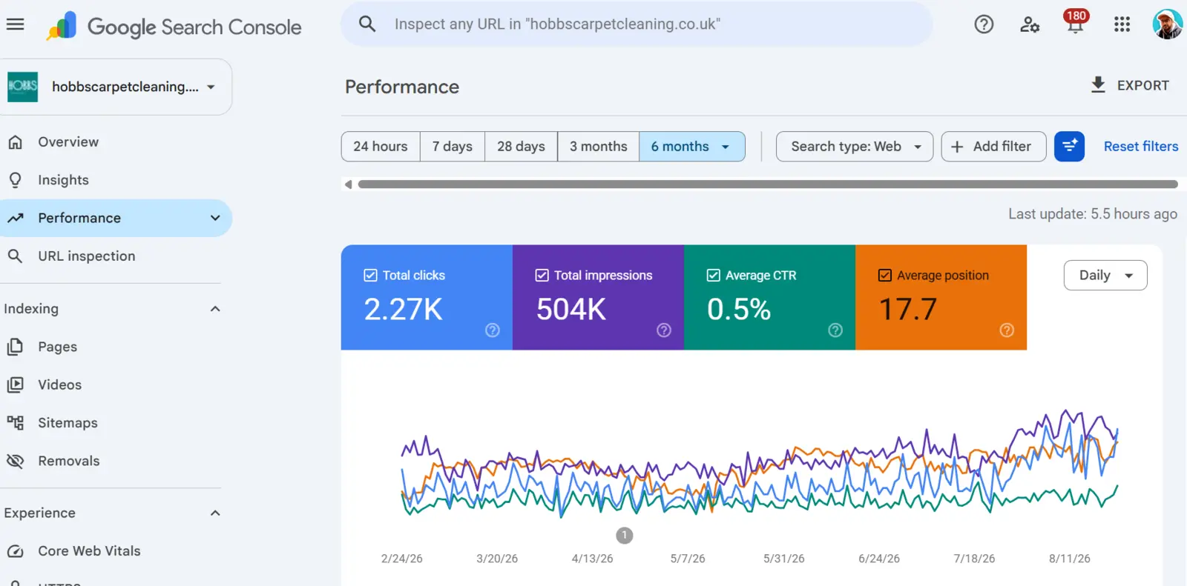Open users and permissions settings icon
This screenshot has width=1187, height=586.
tap(1030, 24)
